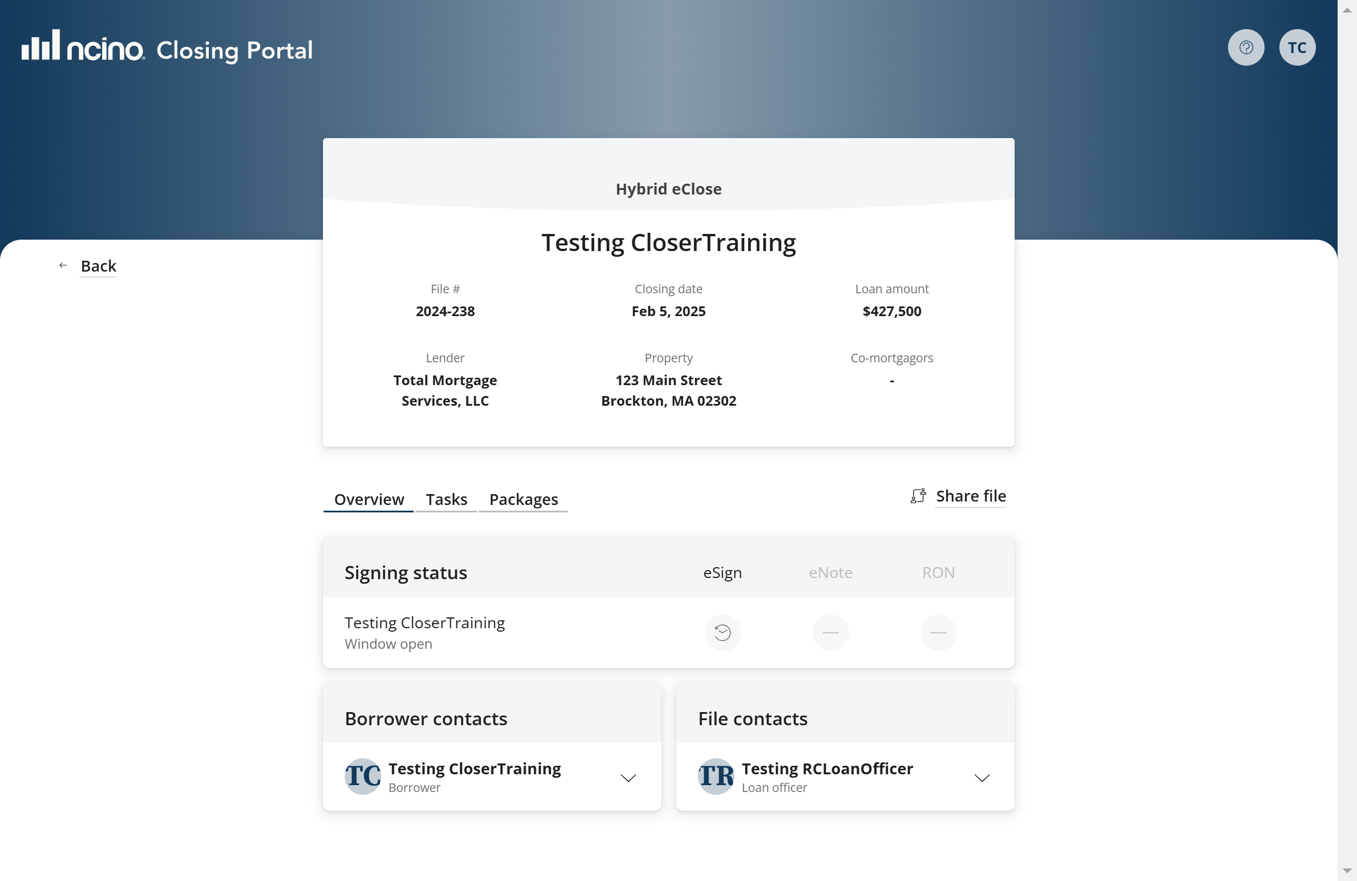Click the scrollbar down arrow
The height and width of the screenshot is (881, 1357).
click(1347, 871)
